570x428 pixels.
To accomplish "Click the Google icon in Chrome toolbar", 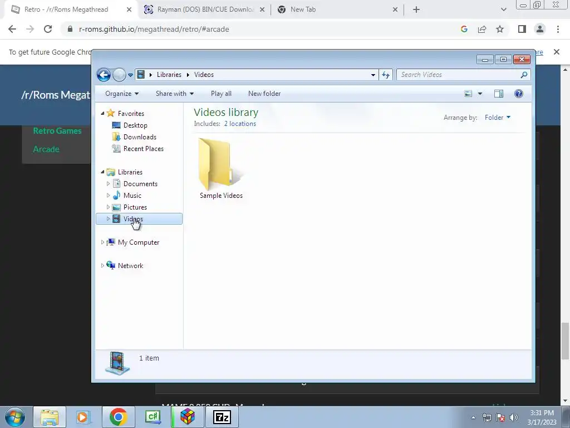I will [x=464, y=29].
